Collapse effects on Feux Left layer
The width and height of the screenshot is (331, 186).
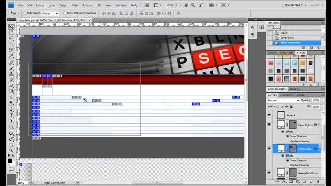320,149
